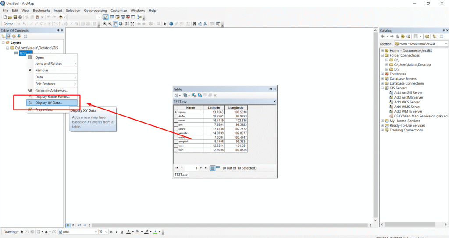Select Geocode Addresses context menu item

coord(52,90)
